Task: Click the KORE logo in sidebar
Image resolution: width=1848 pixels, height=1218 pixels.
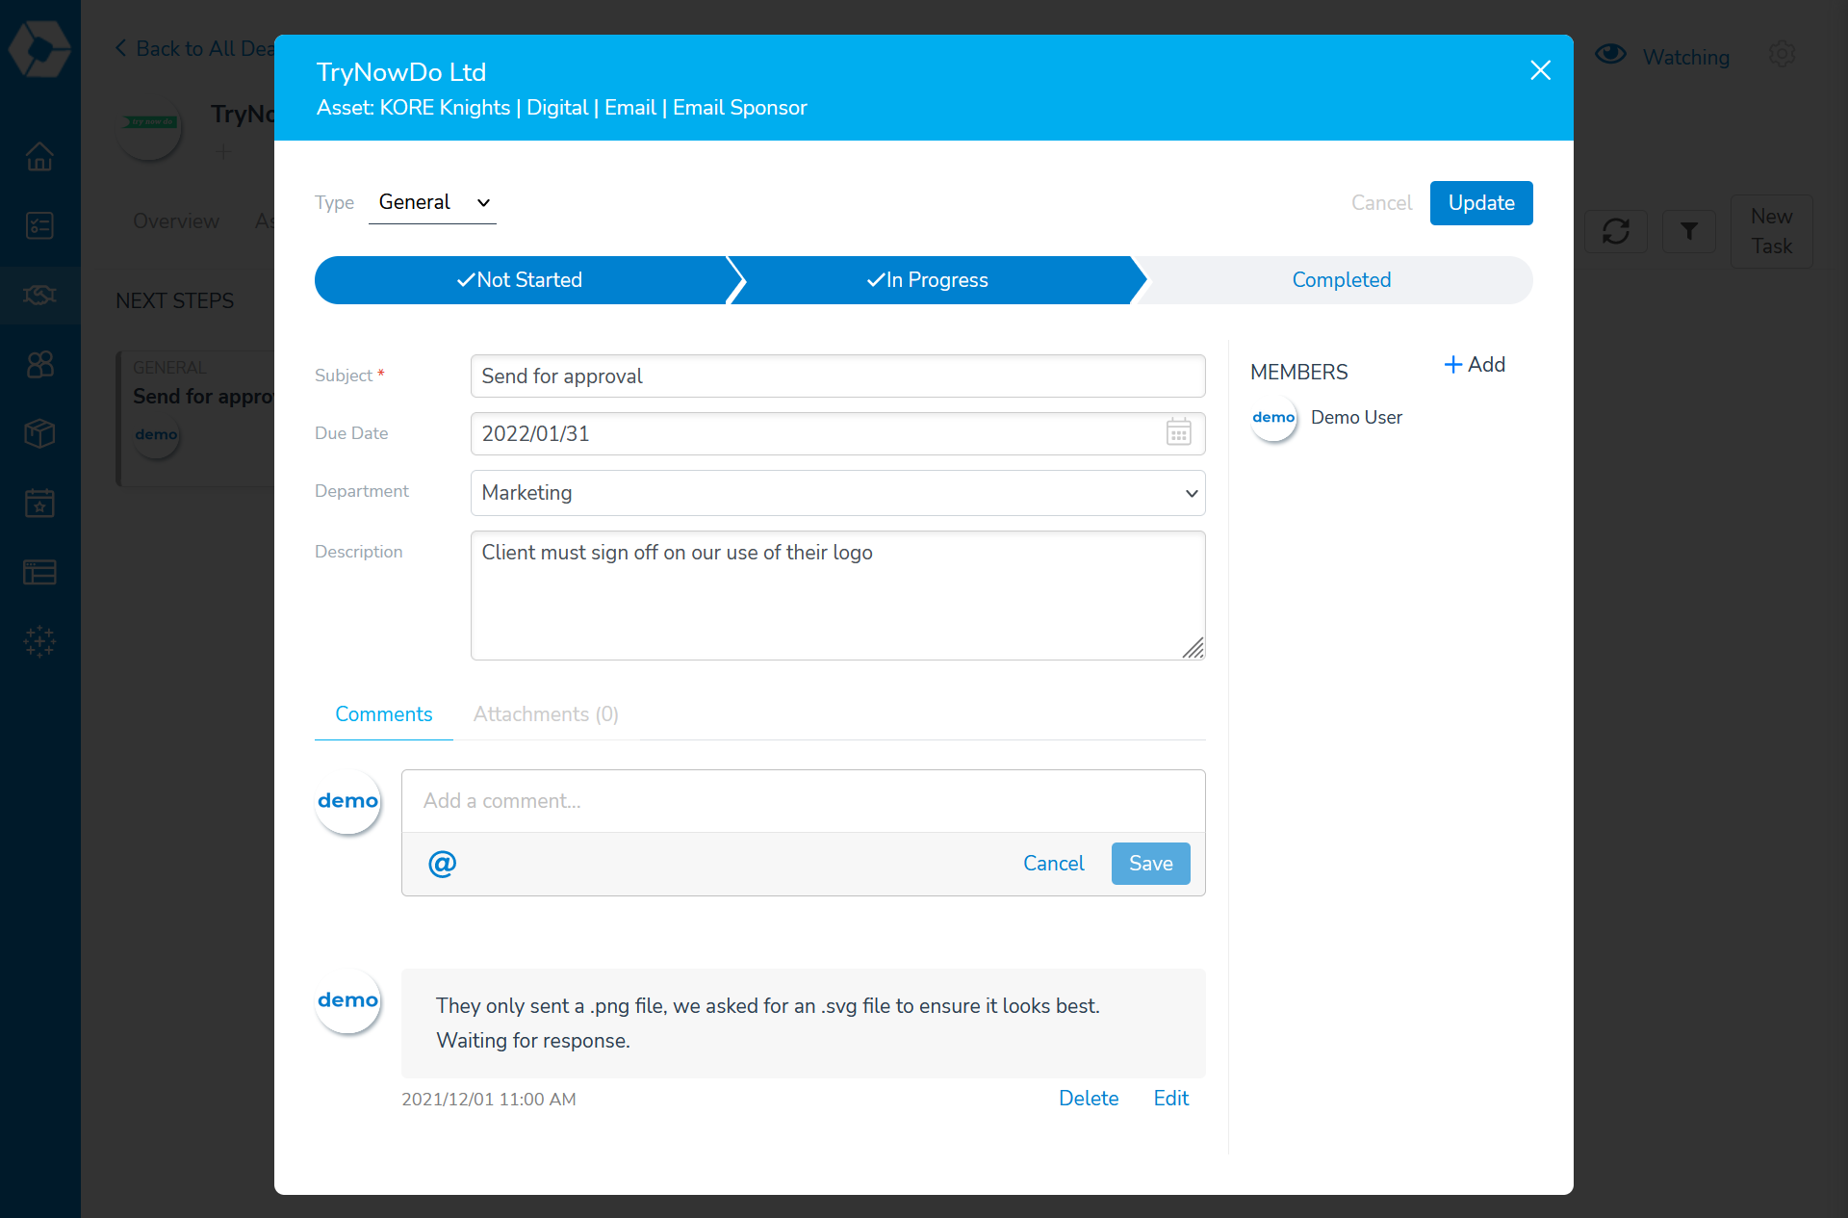Action: 39,48
